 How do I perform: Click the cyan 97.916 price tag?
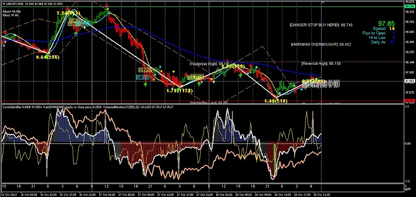[x=143, y=77]
